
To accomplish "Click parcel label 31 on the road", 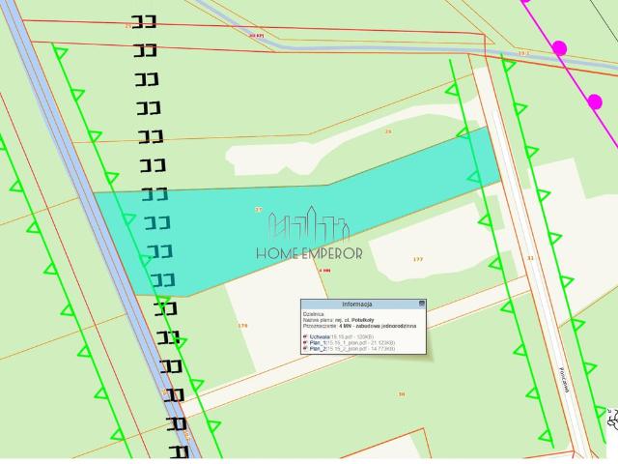I will point(530,258).
